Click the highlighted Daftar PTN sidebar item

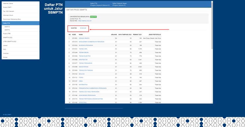(x=21, y=23)
